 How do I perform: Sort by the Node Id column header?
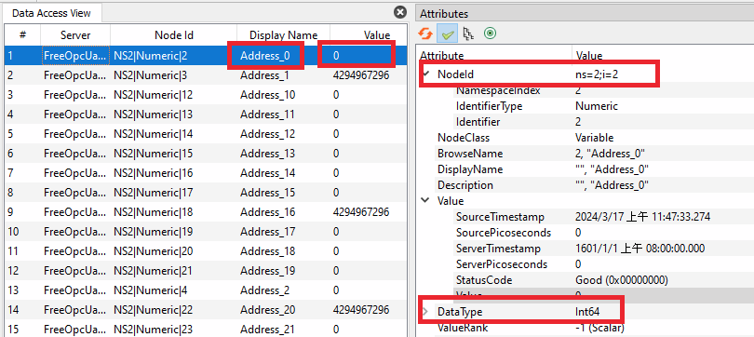click(173, 35)
